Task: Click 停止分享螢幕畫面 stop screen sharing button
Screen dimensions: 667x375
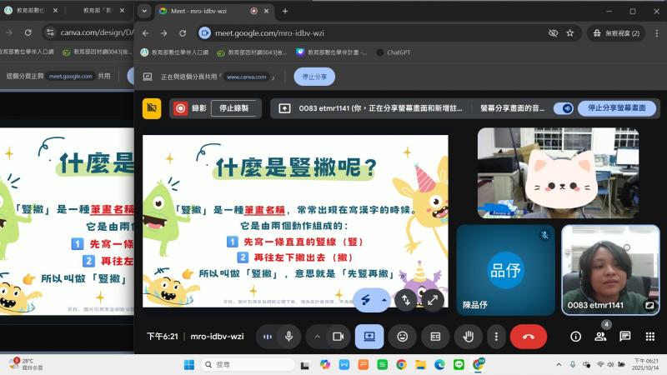Action: coord(616,108)
